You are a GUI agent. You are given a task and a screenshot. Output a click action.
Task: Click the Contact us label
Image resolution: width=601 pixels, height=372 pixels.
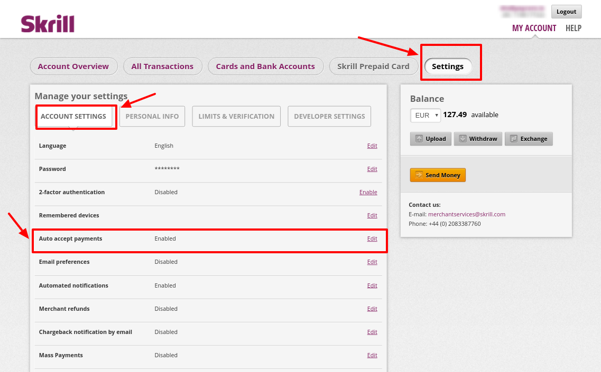424,205
